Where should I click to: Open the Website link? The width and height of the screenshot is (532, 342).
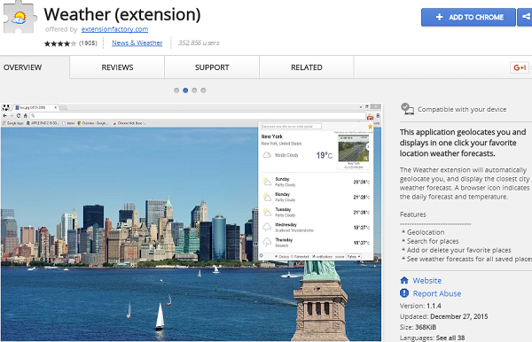click(426, 281)
